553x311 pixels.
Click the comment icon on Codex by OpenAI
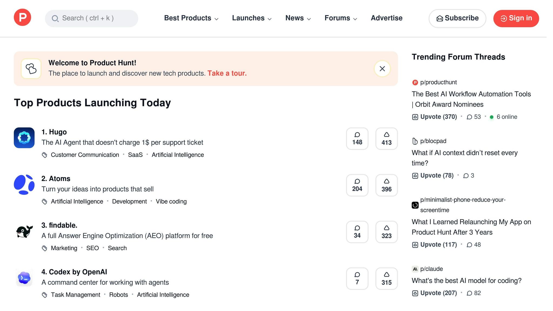357,278
